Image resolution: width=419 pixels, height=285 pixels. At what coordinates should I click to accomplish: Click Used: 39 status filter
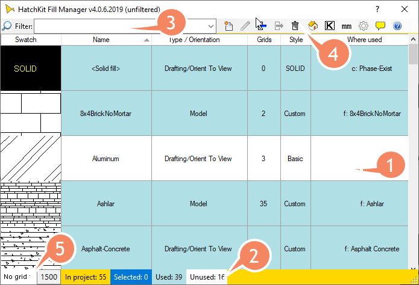pyautogui.click(x=169, y=277)
